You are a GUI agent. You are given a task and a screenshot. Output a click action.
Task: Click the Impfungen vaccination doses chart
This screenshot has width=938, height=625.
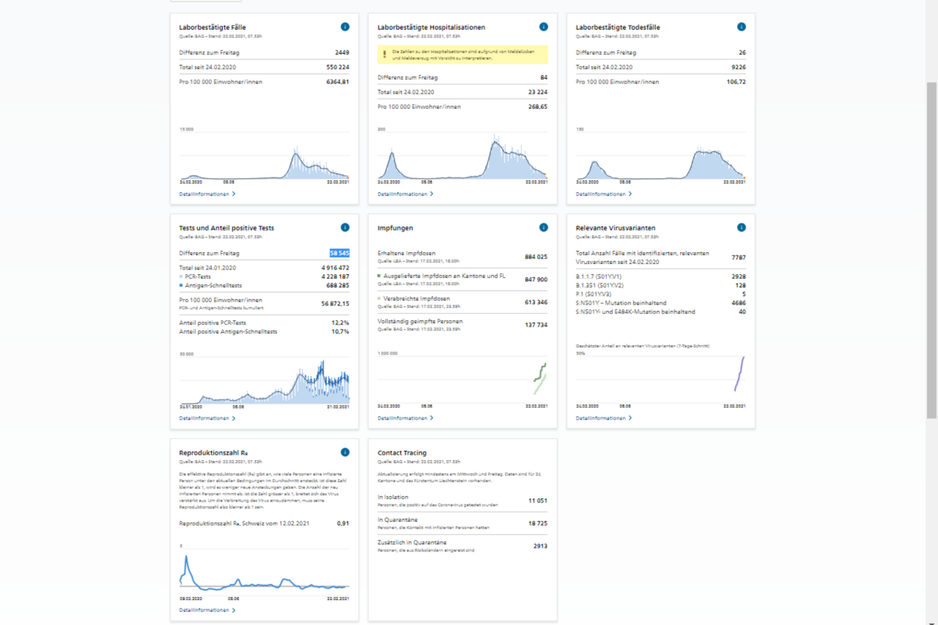tap(463, 381)
